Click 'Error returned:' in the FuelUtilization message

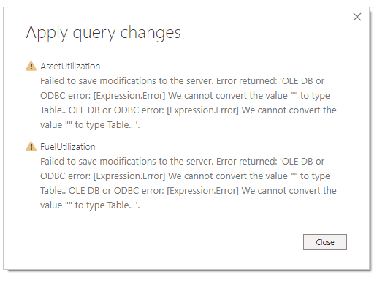247,162
